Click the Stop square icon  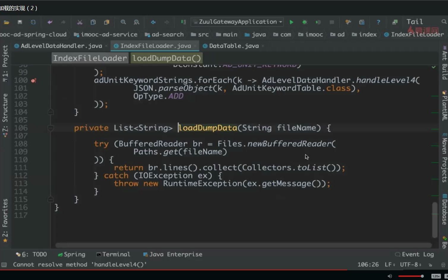click(x=332, y=22)
